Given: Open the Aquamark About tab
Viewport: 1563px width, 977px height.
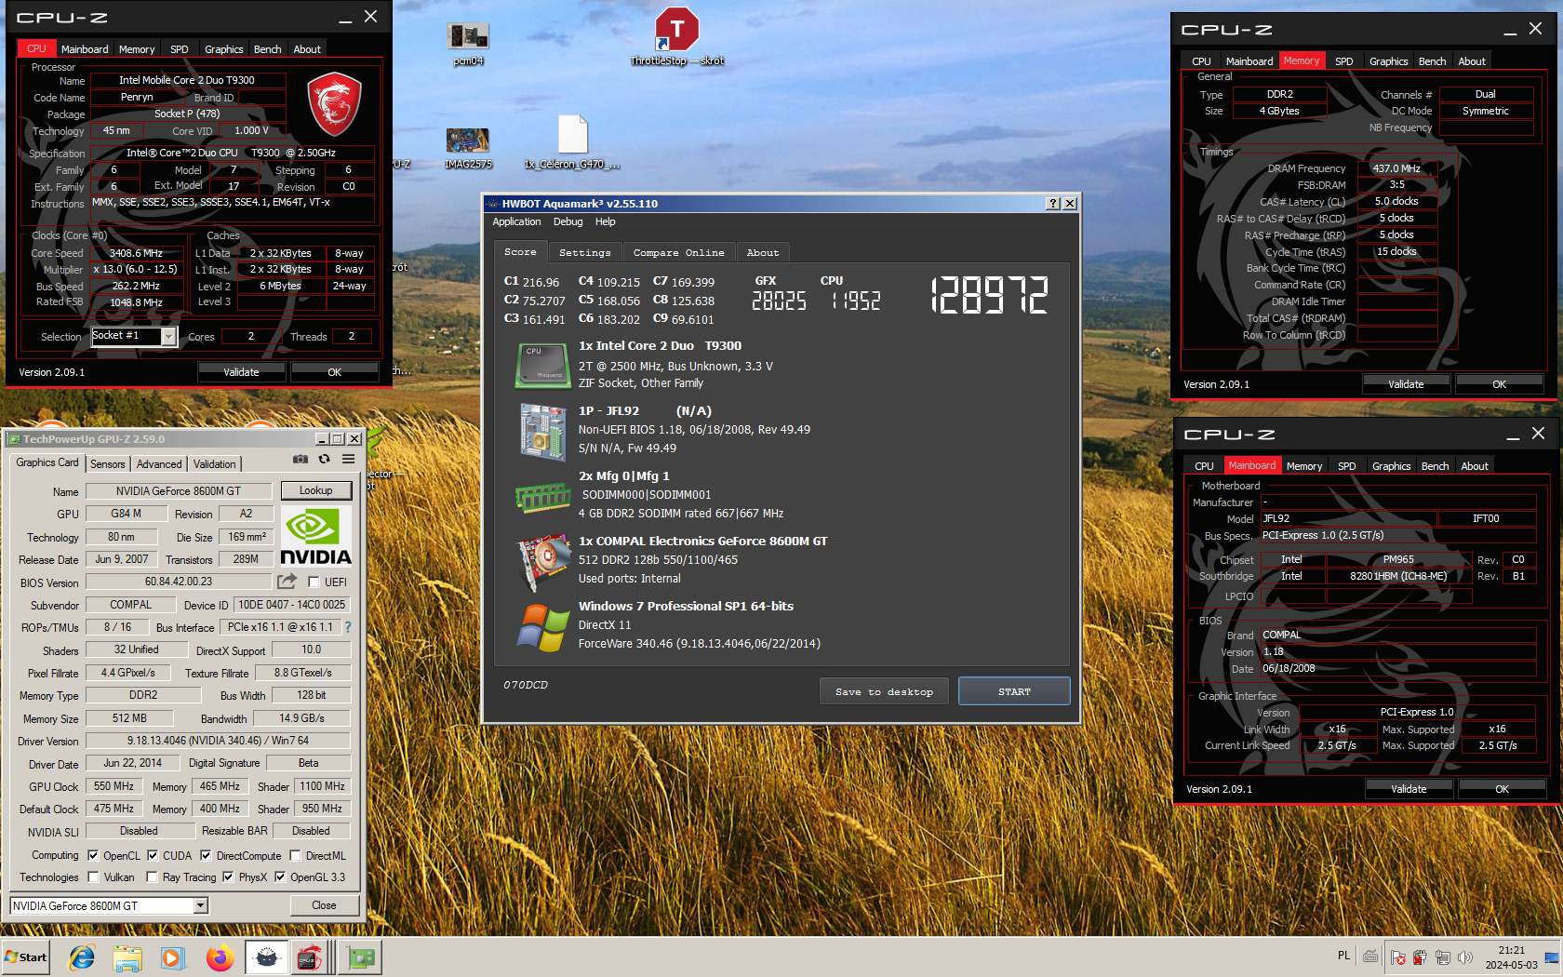Looking at the screenshot, I should click(x=763, y=252).
